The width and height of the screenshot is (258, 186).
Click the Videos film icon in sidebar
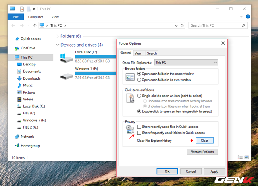(x=19, y=99)
